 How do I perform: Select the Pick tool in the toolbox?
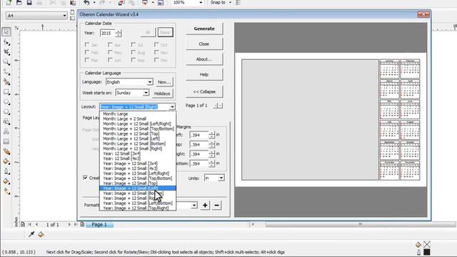[x=6, y=31]
